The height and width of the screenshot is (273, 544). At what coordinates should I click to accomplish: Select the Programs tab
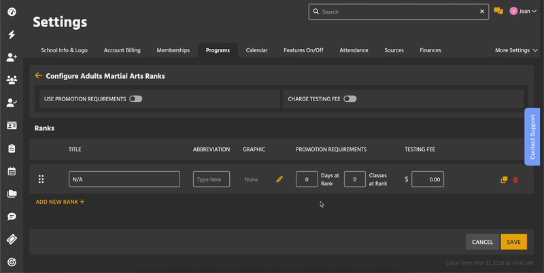pos(218,50)
